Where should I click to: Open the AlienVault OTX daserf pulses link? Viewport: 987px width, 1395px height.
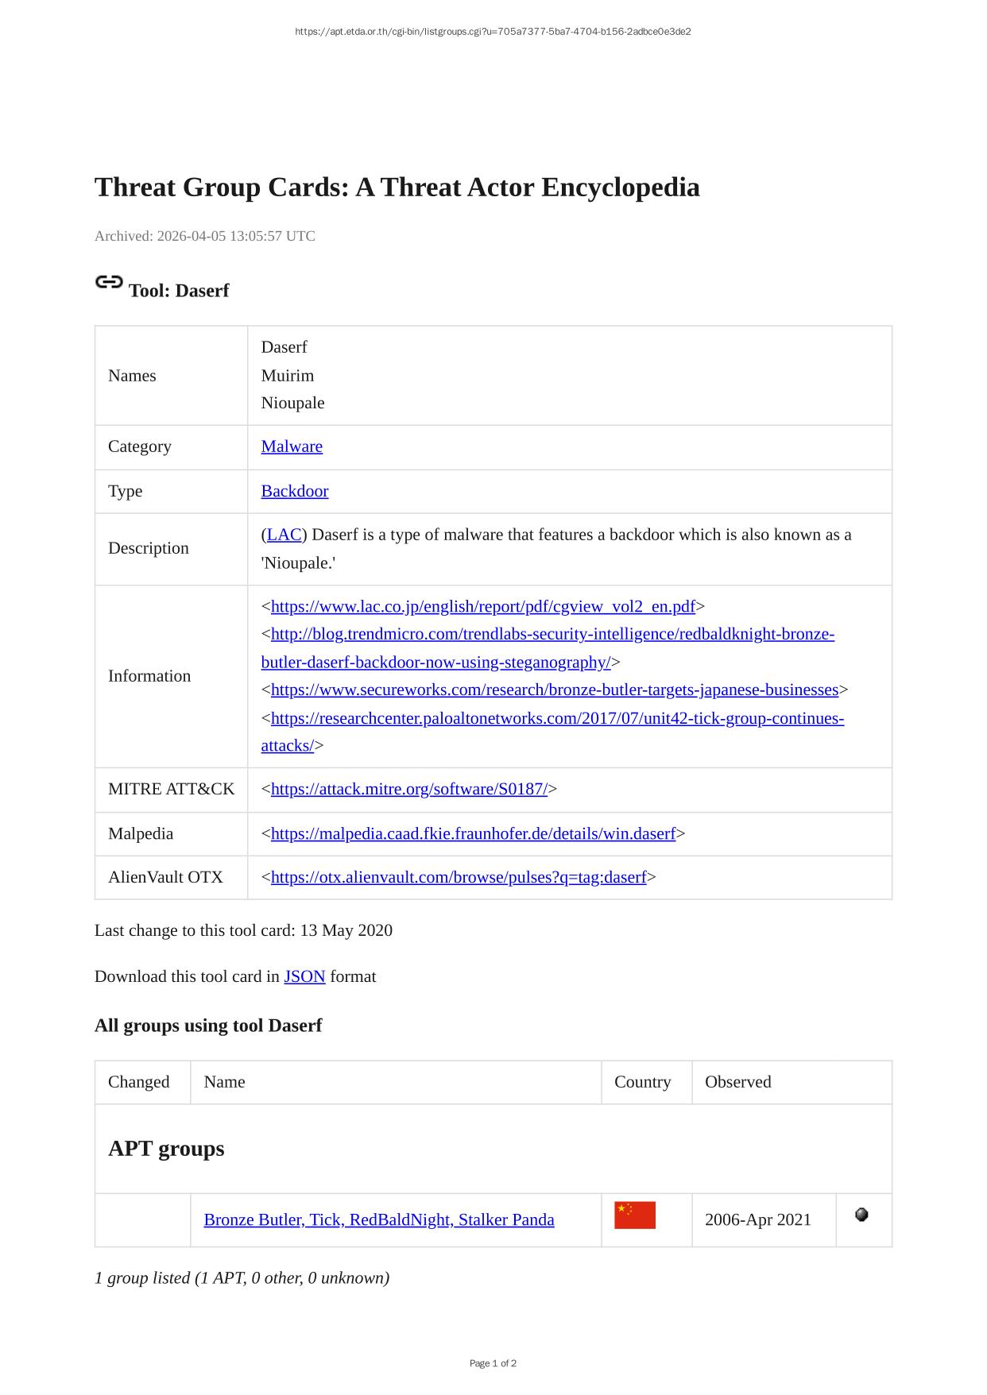pyautogui.click(x=459, y=877)
